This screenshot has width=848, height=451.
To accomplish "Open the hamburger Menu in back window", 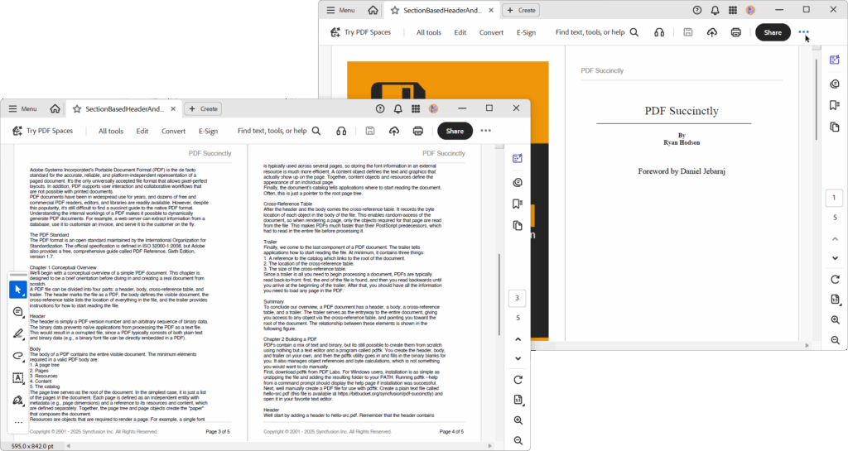I will pyautogui.click(x=340, y=10).
